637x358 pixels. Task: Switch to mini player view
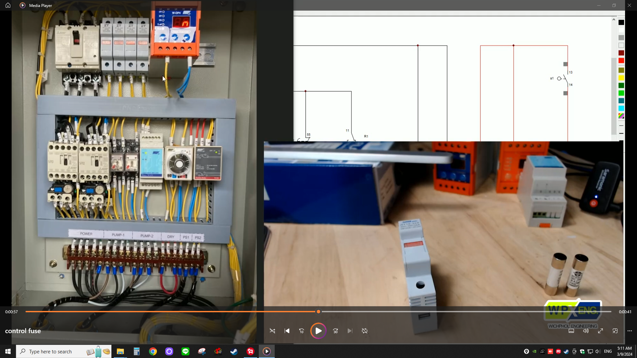[x=615, y=331]
